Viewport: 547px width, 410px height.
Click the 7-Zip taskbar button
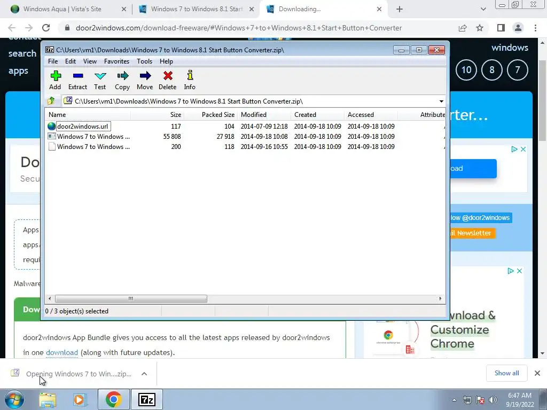click(146, 400)
